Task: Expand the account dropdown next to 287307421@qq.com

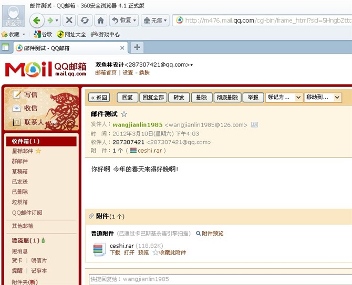Action: click(x=191, y=65)
